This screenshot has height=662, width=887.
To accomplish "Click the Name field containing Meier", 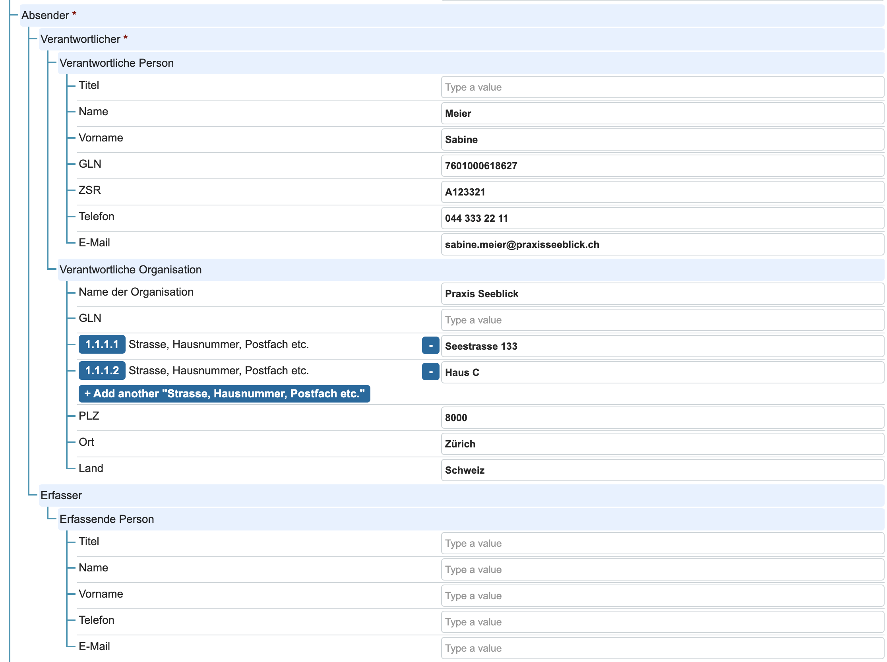I will 662,113.
